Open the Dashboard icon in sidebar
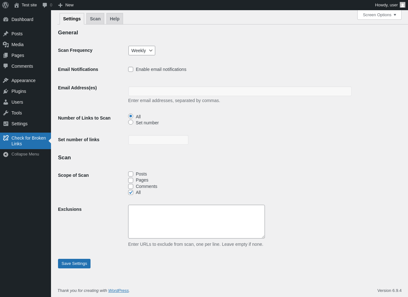The width and height of the screenshot is (408, 297). [x=6, y=19]
